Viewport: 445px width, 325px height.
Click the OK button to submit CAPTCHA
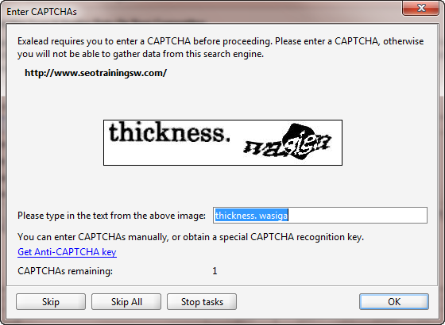pyautogui.click(x=394, y=301)
